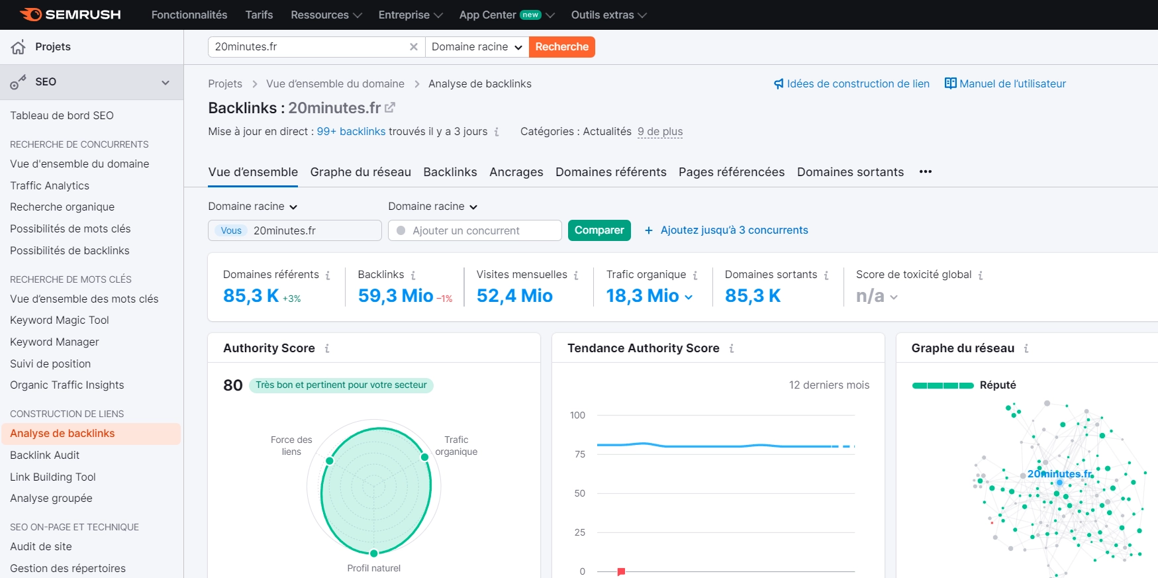Viewport: 1158px width, 578px height.
Task: Open Fonctionnalités in top menu
Action: coord(189,15)
